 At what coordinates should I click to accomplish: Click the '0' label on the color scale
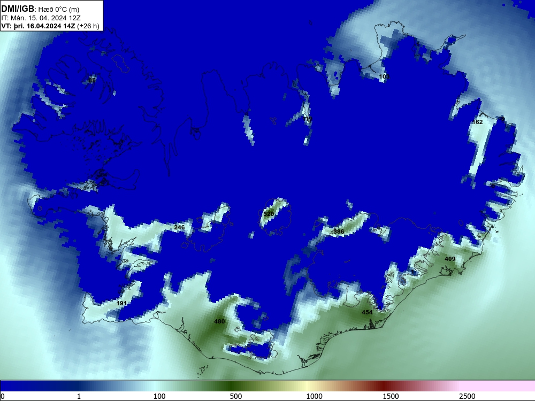point(3,396)
